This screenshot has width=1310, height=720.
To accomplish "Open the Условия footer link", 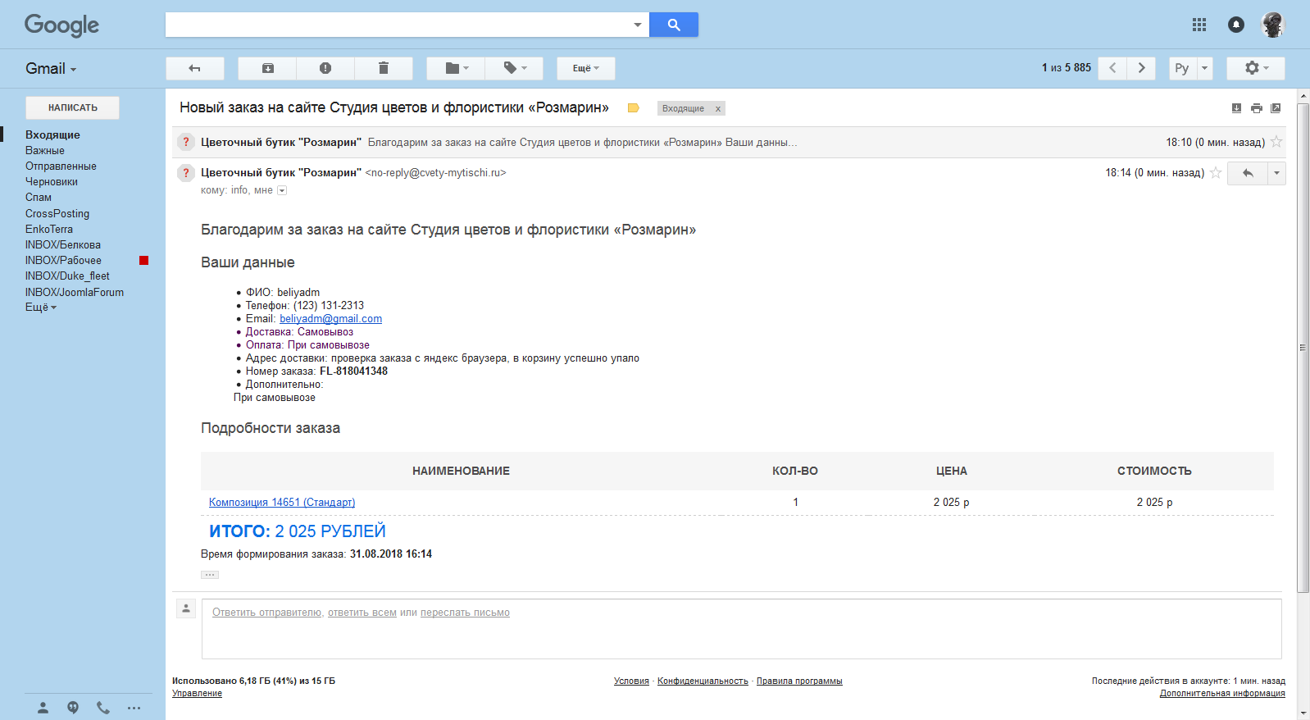I will click(631, 681).
